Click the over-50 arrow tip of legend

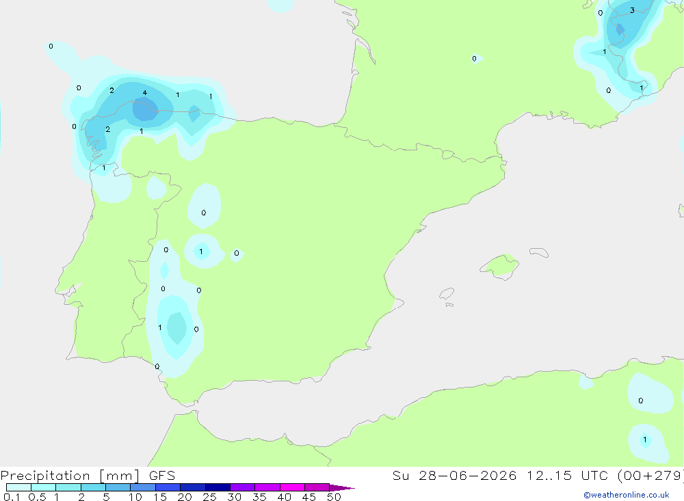coord(342,487)
